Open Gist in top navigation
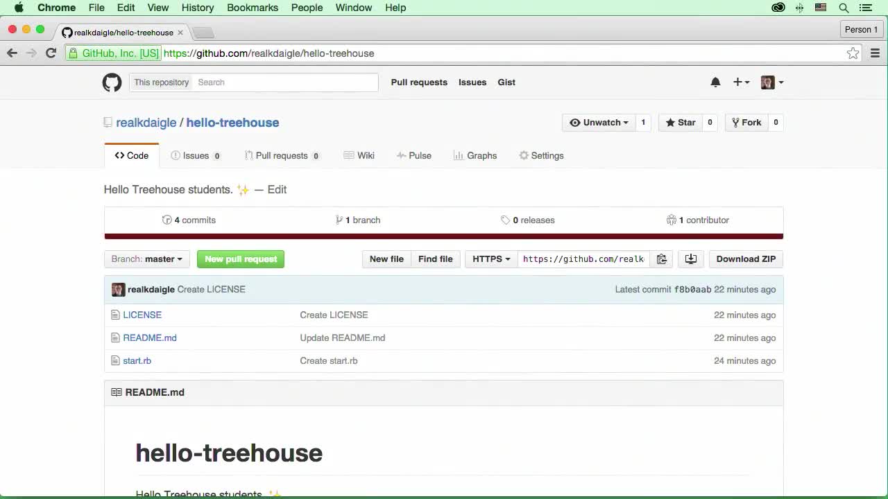 coord(506,82)
